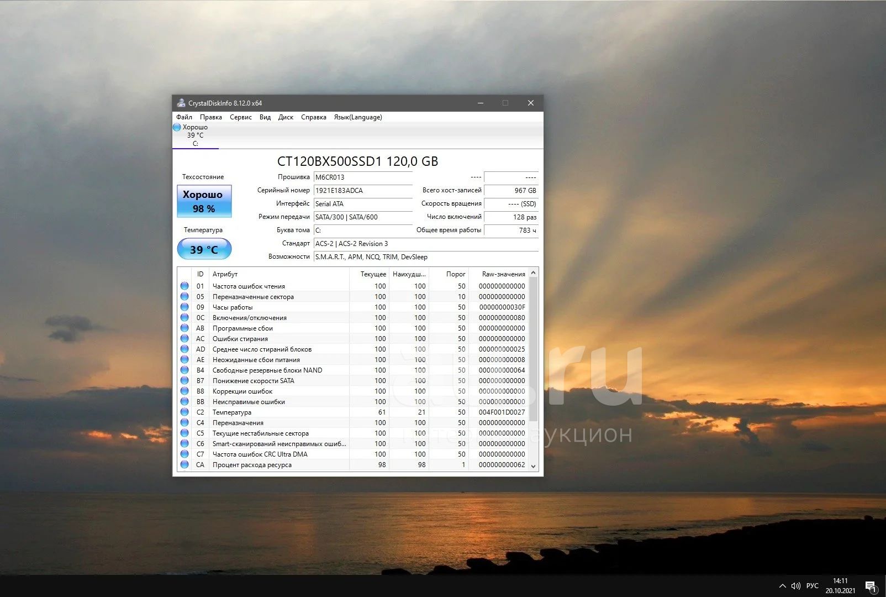Open the clock showing 14:11 20.10.2021
The image size is (886, 597).
click(x=840, y=586)
